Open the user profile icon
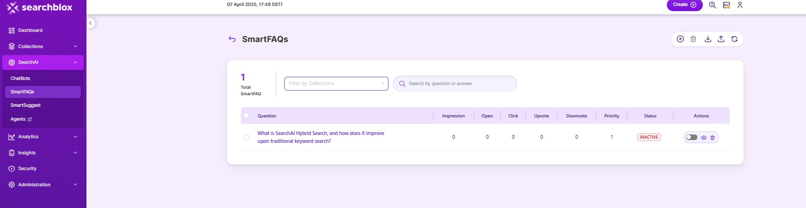 pyautogui.click(x=740, y=5)
